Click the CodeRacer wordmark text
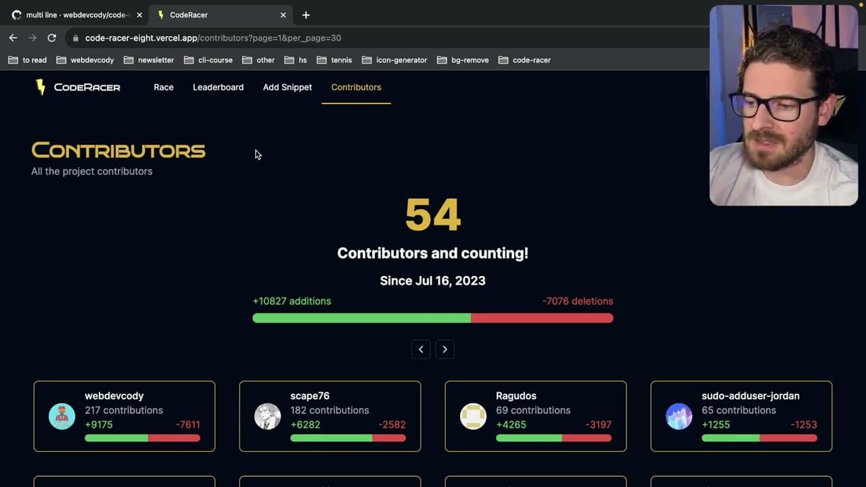This screenshot has width=866, height=487. pos(87,87)
